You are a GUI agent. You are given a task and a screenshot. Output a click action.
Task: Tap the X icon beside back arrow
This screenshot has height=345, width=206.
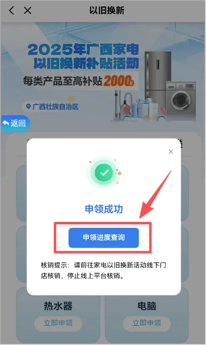[27, 10]
